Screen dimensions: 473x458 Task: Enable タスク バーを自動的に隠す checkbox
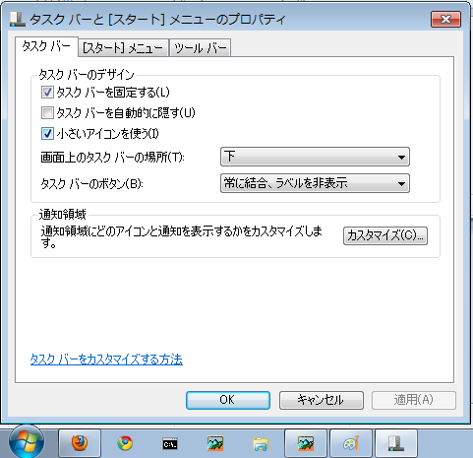click(47, 113)
